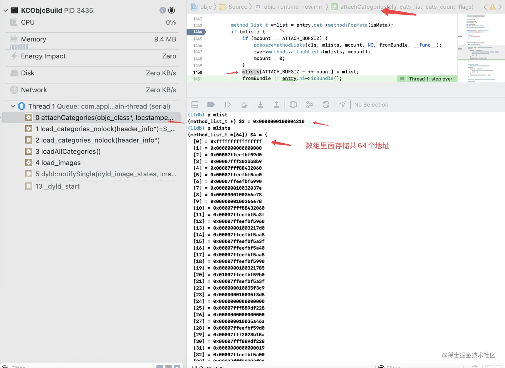The image size is (505, 368).
Task: Open Debug View Hierarchy icon
Action: [x=293, y=105]
